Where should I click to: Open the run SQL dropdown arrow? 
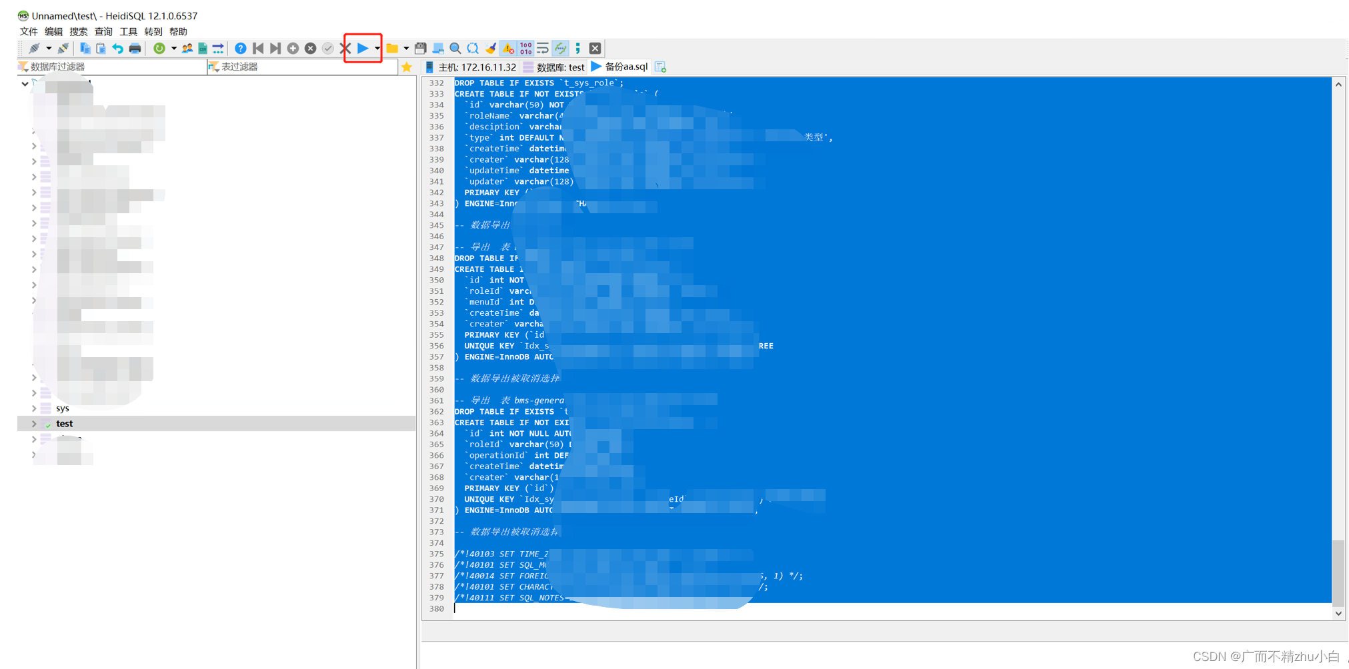pos(377,48)
